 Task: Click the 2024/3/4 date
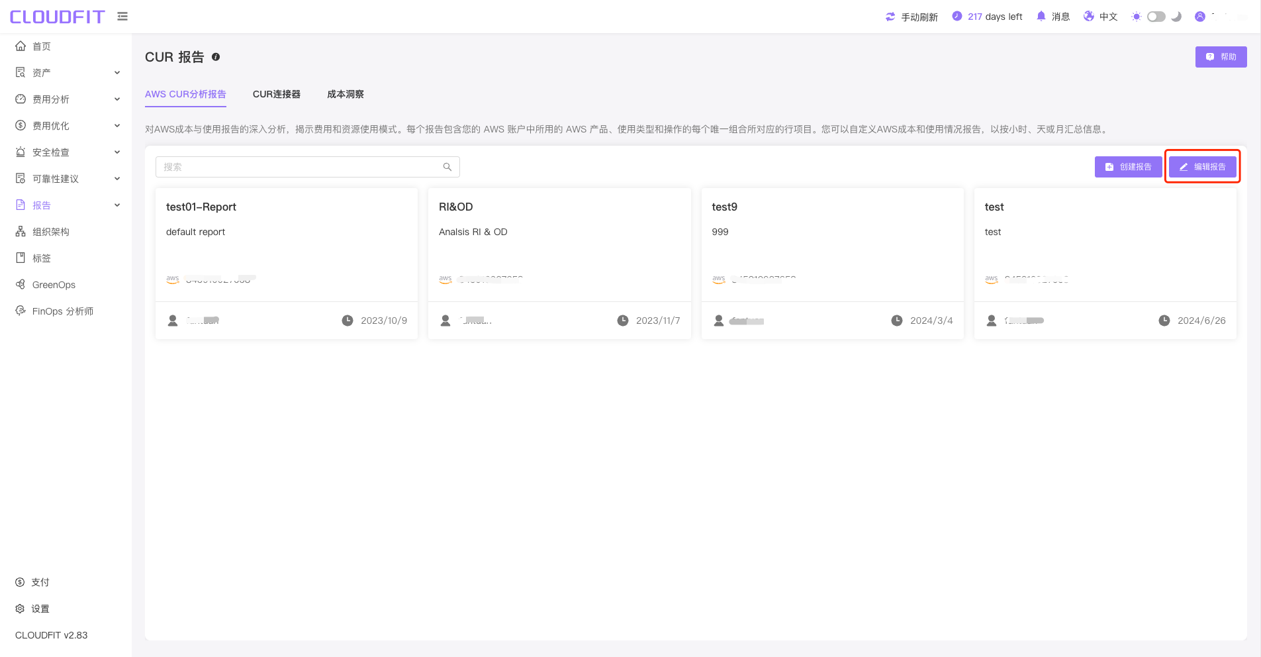[x=931, y=321]
